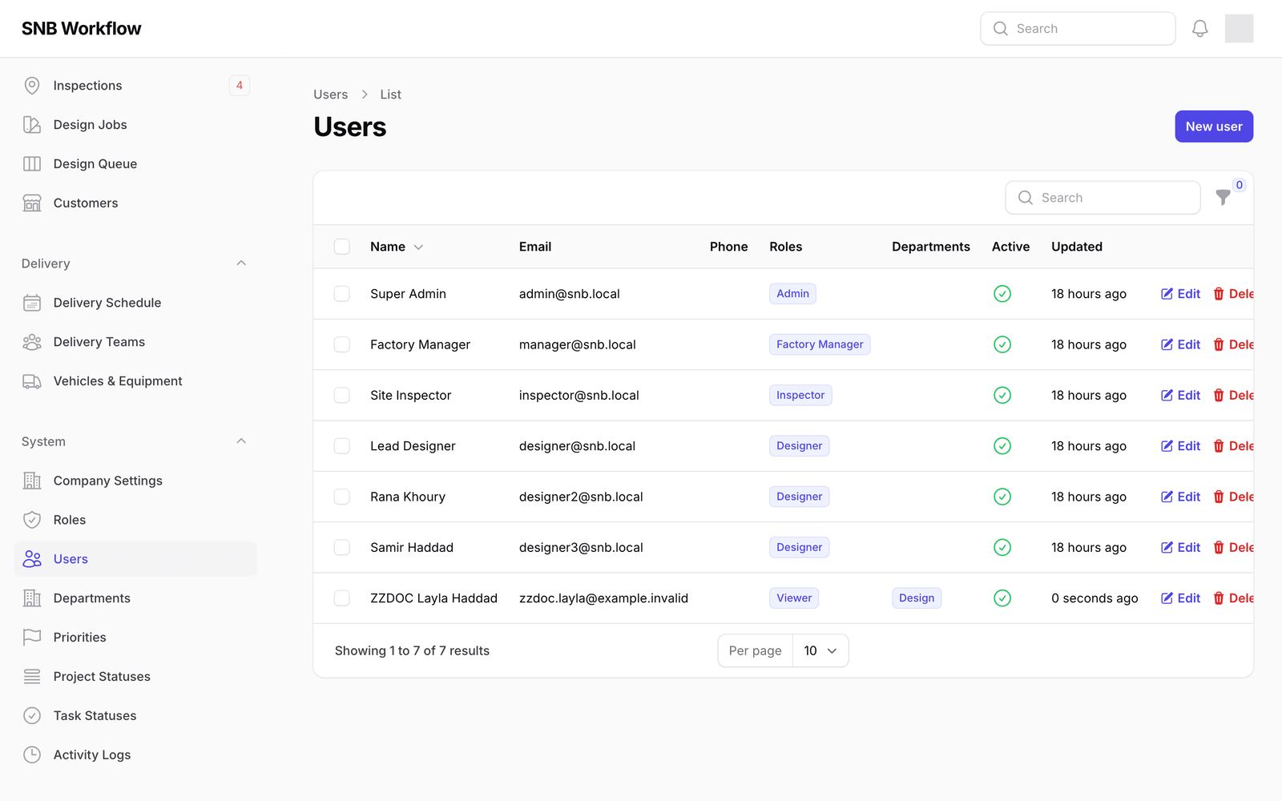Edit the ZZDOC Layla Haddad user
1282x801 pixels.
(x=1181, y=598)
